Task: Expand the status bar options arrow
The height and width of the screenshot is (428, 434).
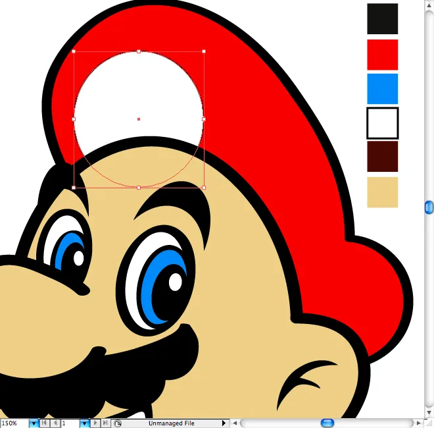Action: tap(224, 423)
